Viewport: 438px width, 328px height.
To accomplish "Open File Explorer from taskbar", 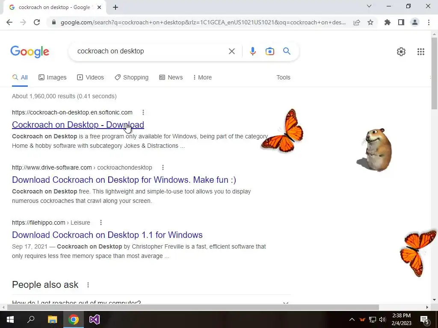I will point(52,319).
